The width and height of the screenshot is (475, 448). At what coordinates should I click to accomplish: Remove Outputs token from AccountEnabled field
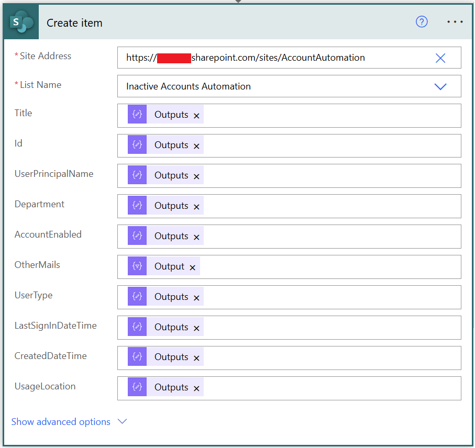tap(196, 237)
